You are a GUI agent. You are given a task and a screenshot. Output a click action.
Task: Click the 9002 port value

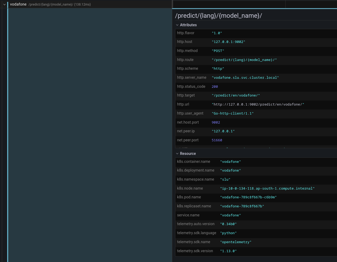tap(216, 123)
